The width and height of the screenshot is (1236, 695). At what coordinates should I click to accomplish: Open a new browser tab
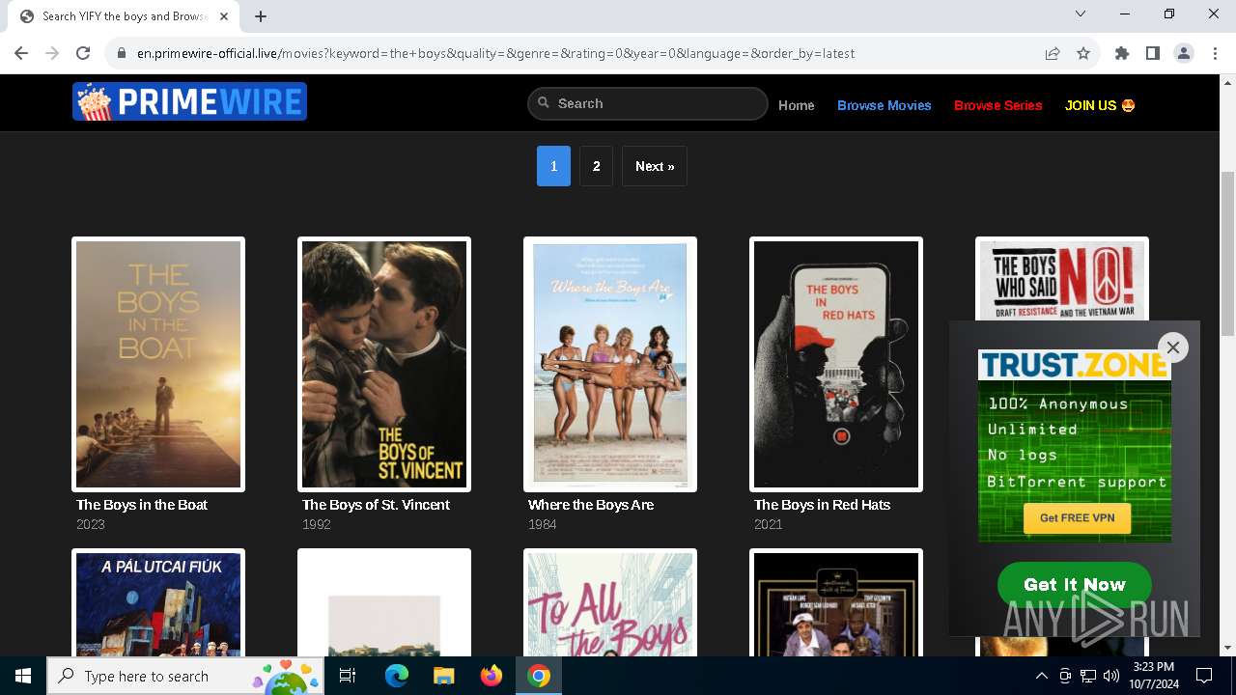click(261, 16)
